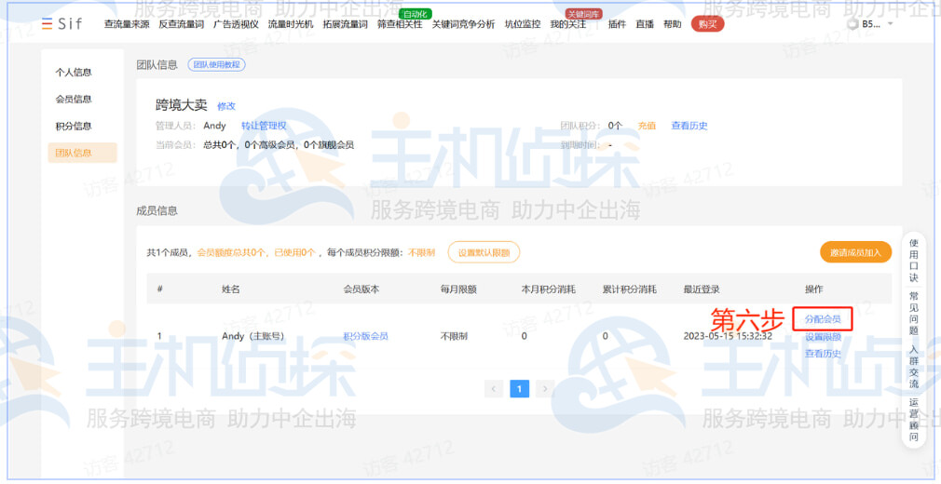Open the Sif hamburger menu icon
941x484 pixels.
47,24
